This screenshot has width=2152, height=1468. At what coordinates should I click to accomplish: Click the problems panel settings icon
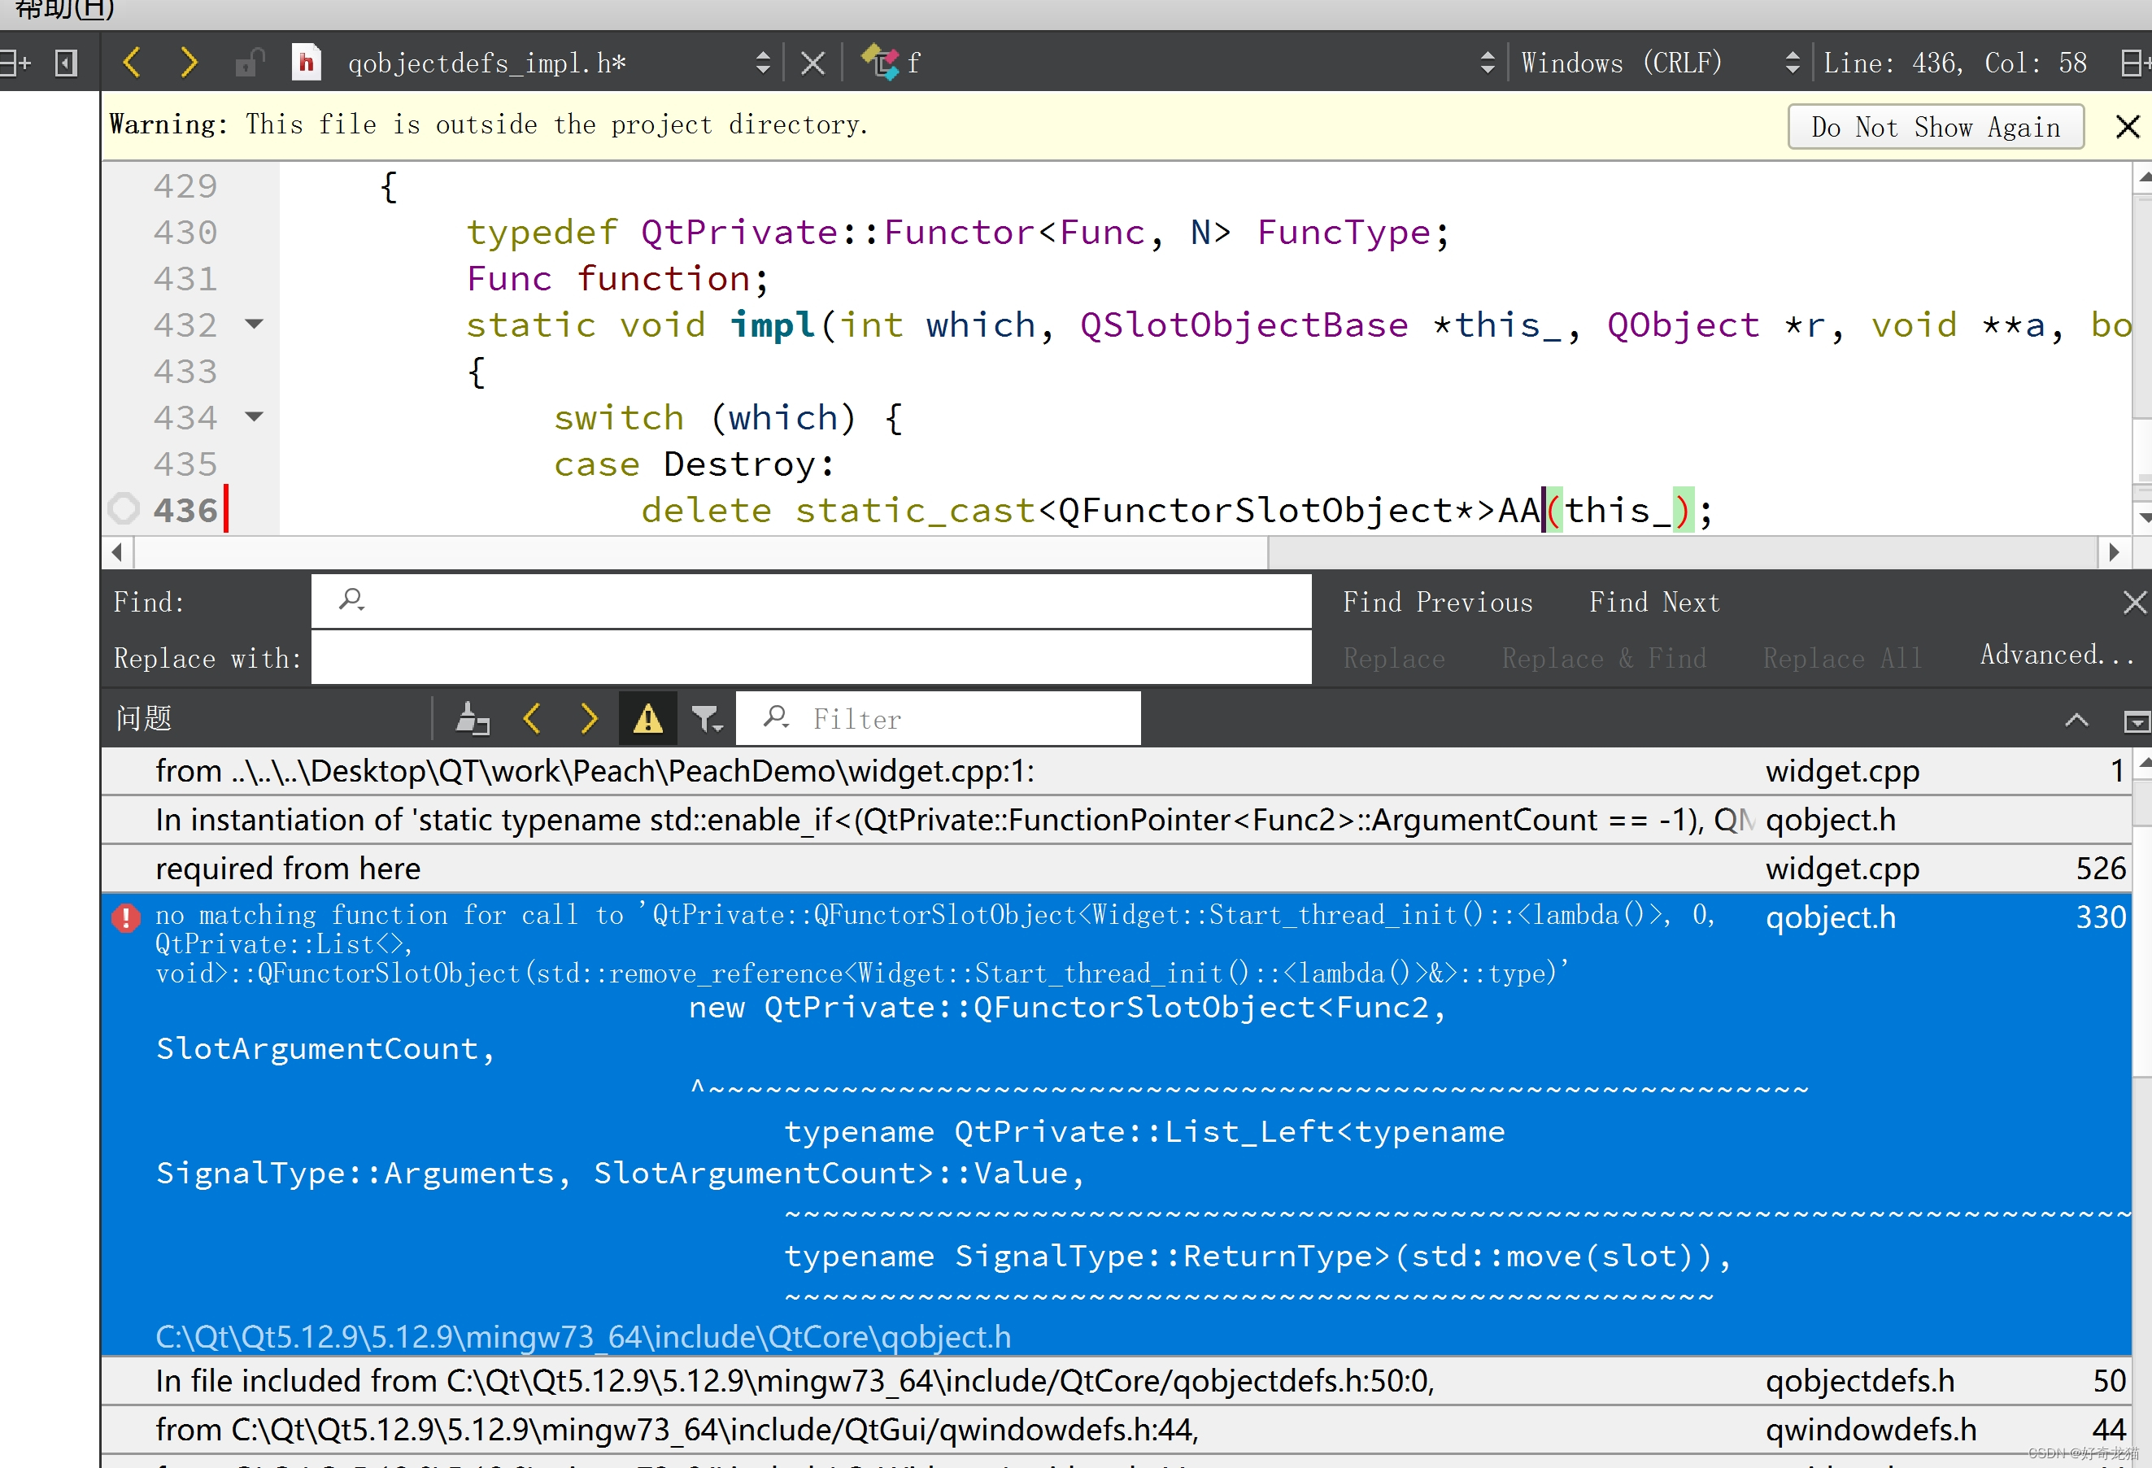(2137, 721)
